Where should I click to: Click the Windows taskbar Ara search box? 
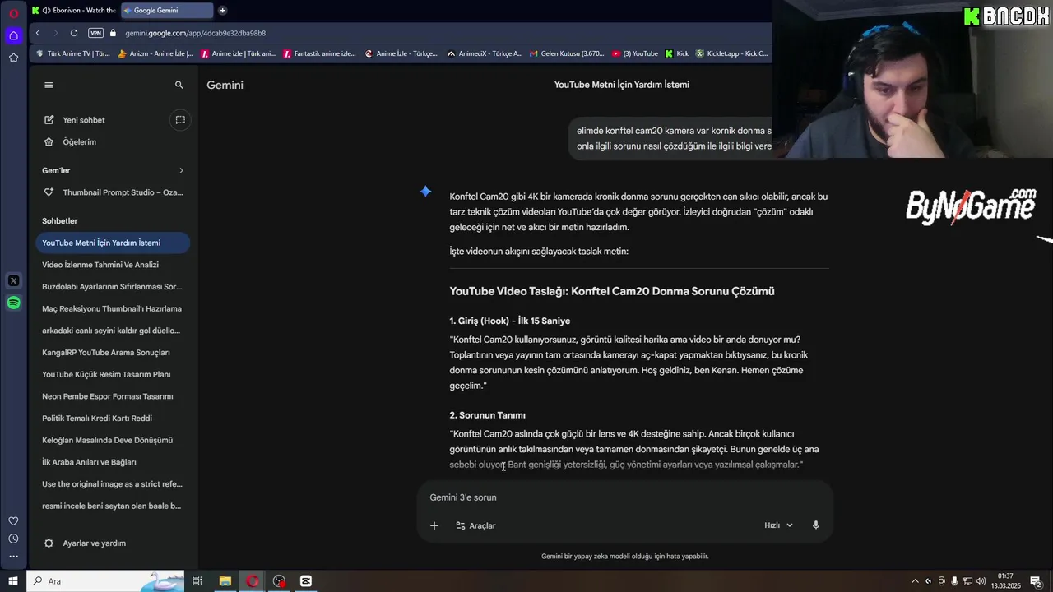(107, 581)
